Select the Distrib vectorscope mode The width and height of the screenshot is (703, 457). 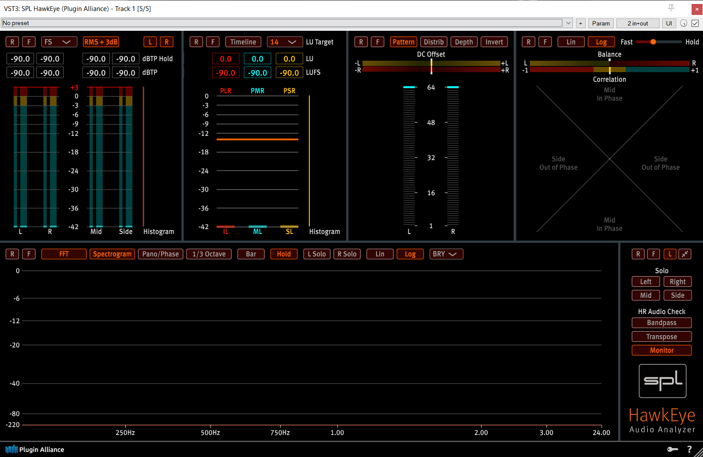pyautogui.click(x=433, y=42)
